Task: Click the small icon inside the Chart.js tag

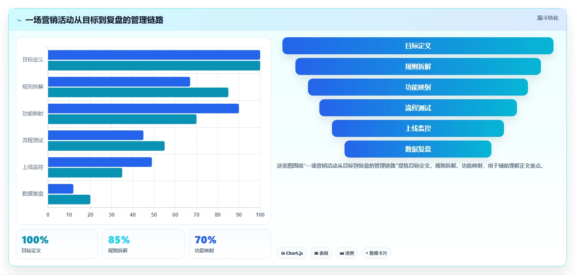Action: coord(283,253)
